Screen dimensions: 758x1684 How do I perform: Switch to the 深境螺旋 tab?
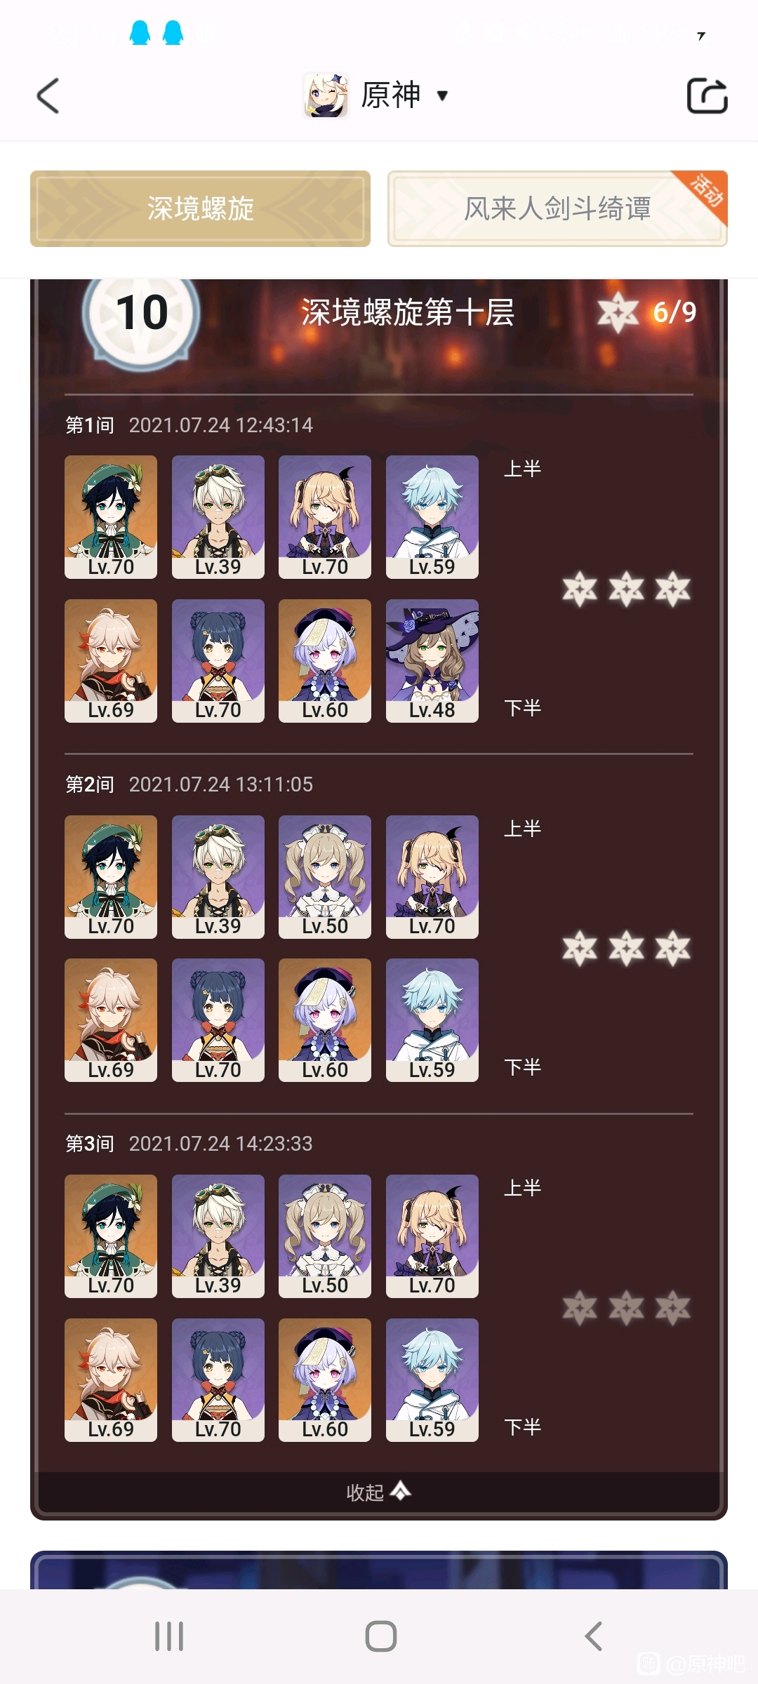coord(200,208)
